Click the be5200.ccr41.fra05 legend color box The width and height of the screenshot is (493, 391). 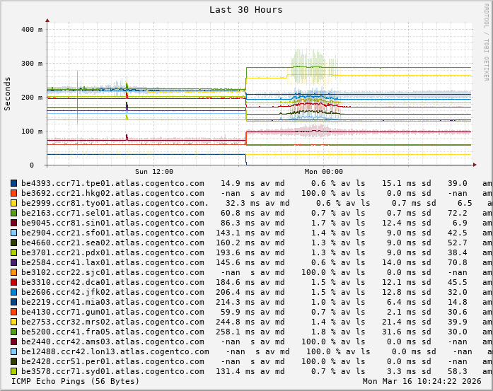tap(13, 332)
